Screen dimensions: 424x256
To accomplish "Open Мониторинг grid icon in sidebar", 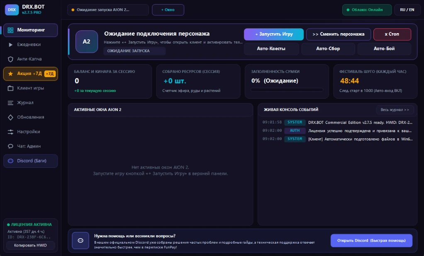I will pos(10,30).
